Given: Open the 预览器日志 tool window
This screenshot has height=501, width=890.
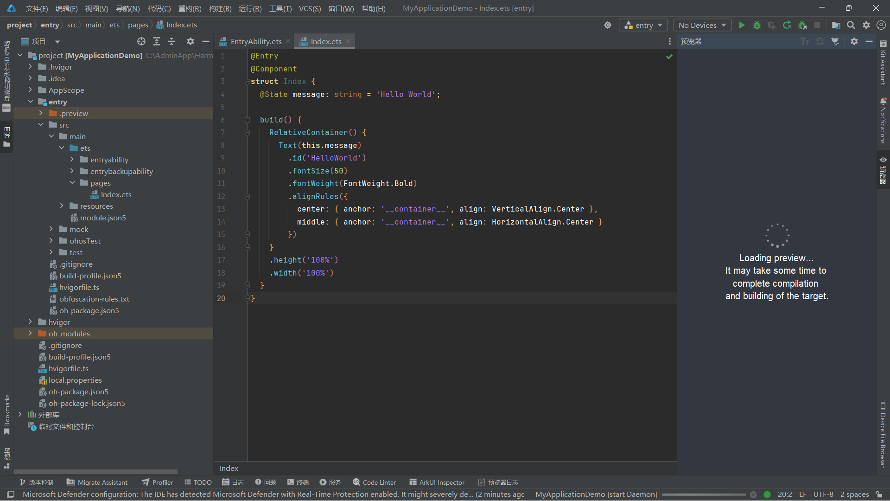Looking at the screenshot, I should 498,482.
